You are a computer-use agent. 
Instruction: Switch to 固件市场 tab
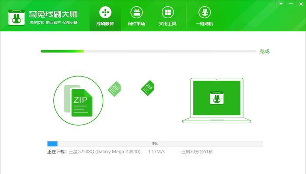[136, 16]
